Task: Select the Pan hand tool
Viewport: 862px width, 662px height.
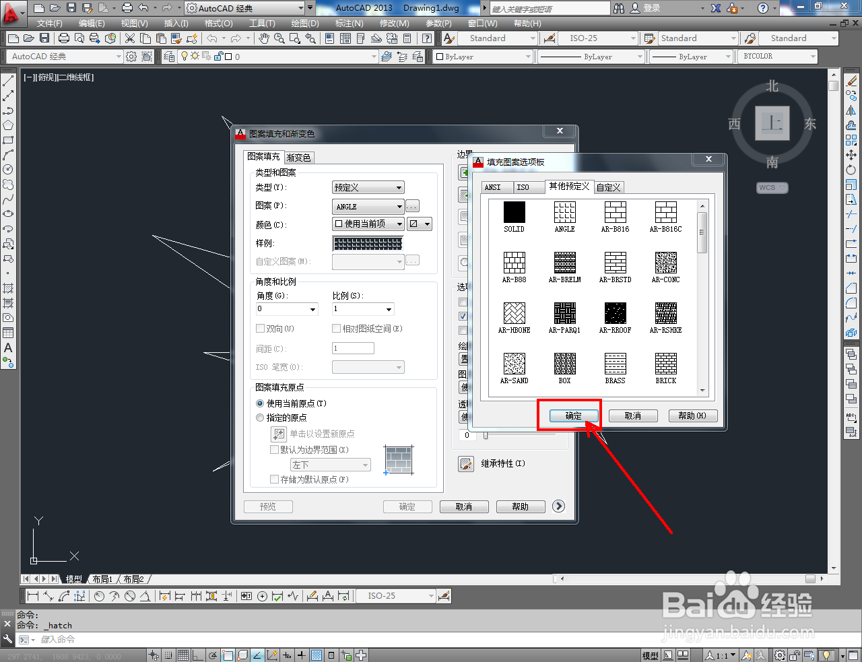Action: [x=264, y=38]
